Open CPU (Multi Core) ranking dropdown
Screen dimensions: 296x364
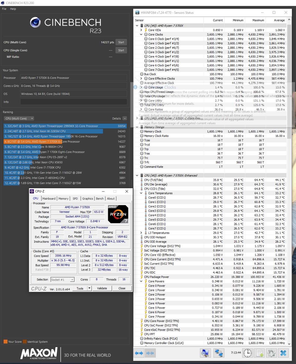pos(19,118)
